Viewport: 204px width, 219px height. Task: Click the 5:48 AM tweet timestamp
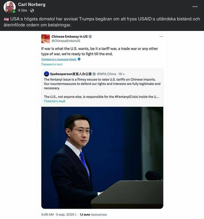tap(47, 214)
